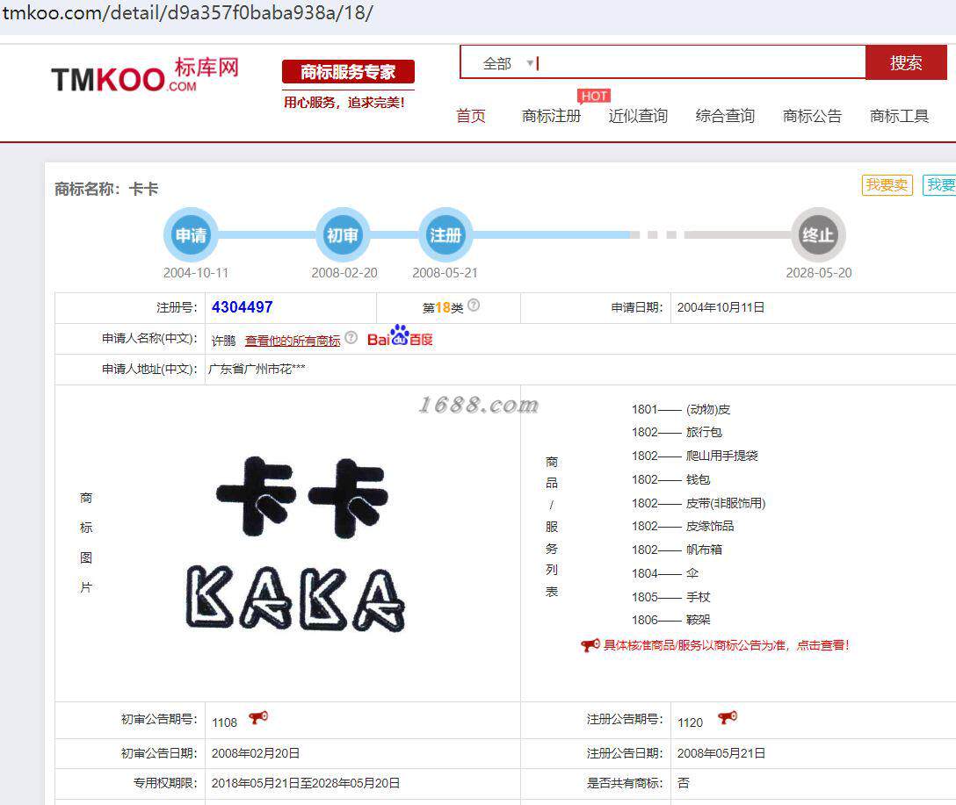Click the megaphone icon next to 1120

[728, 718]
